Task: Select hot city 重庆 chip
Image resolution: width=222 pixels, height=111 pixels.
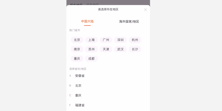Action: (77, 59)
